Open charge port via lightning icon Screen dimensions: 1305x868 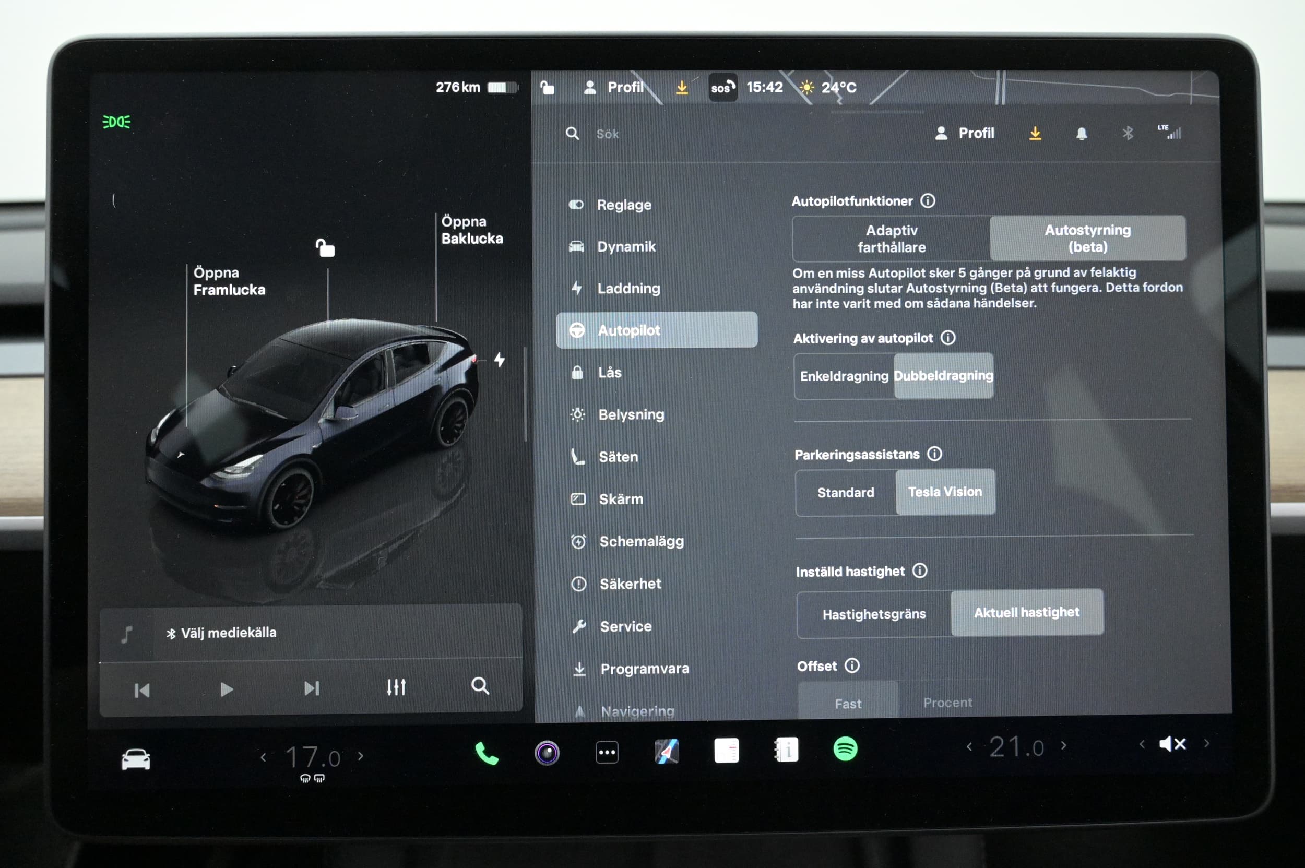(500, 360)
